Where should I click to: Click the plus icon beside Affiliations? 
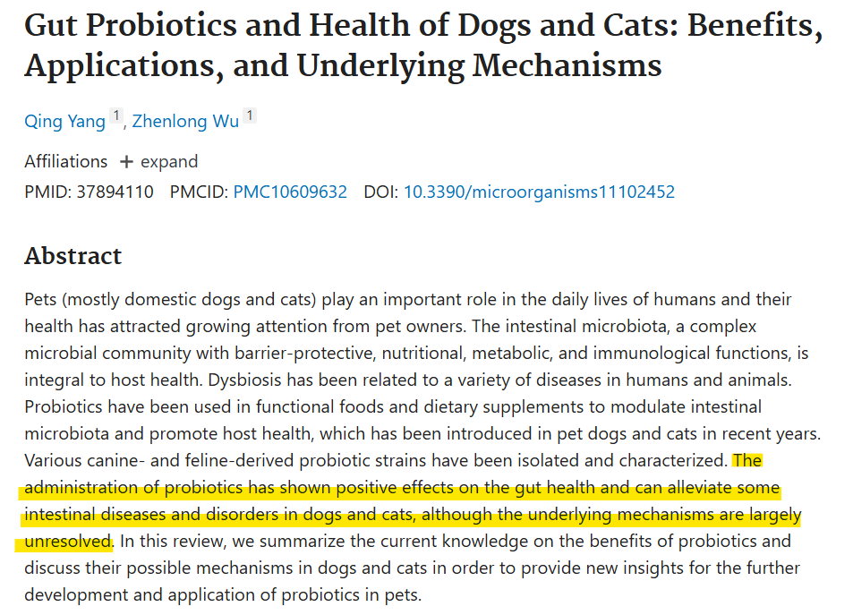tap(126, 162)
